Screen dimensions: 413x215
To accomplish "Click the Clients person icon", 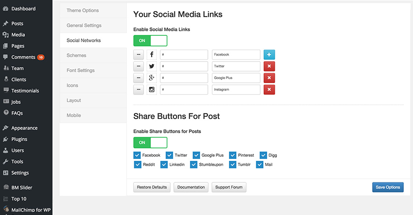I will [6, 79].
